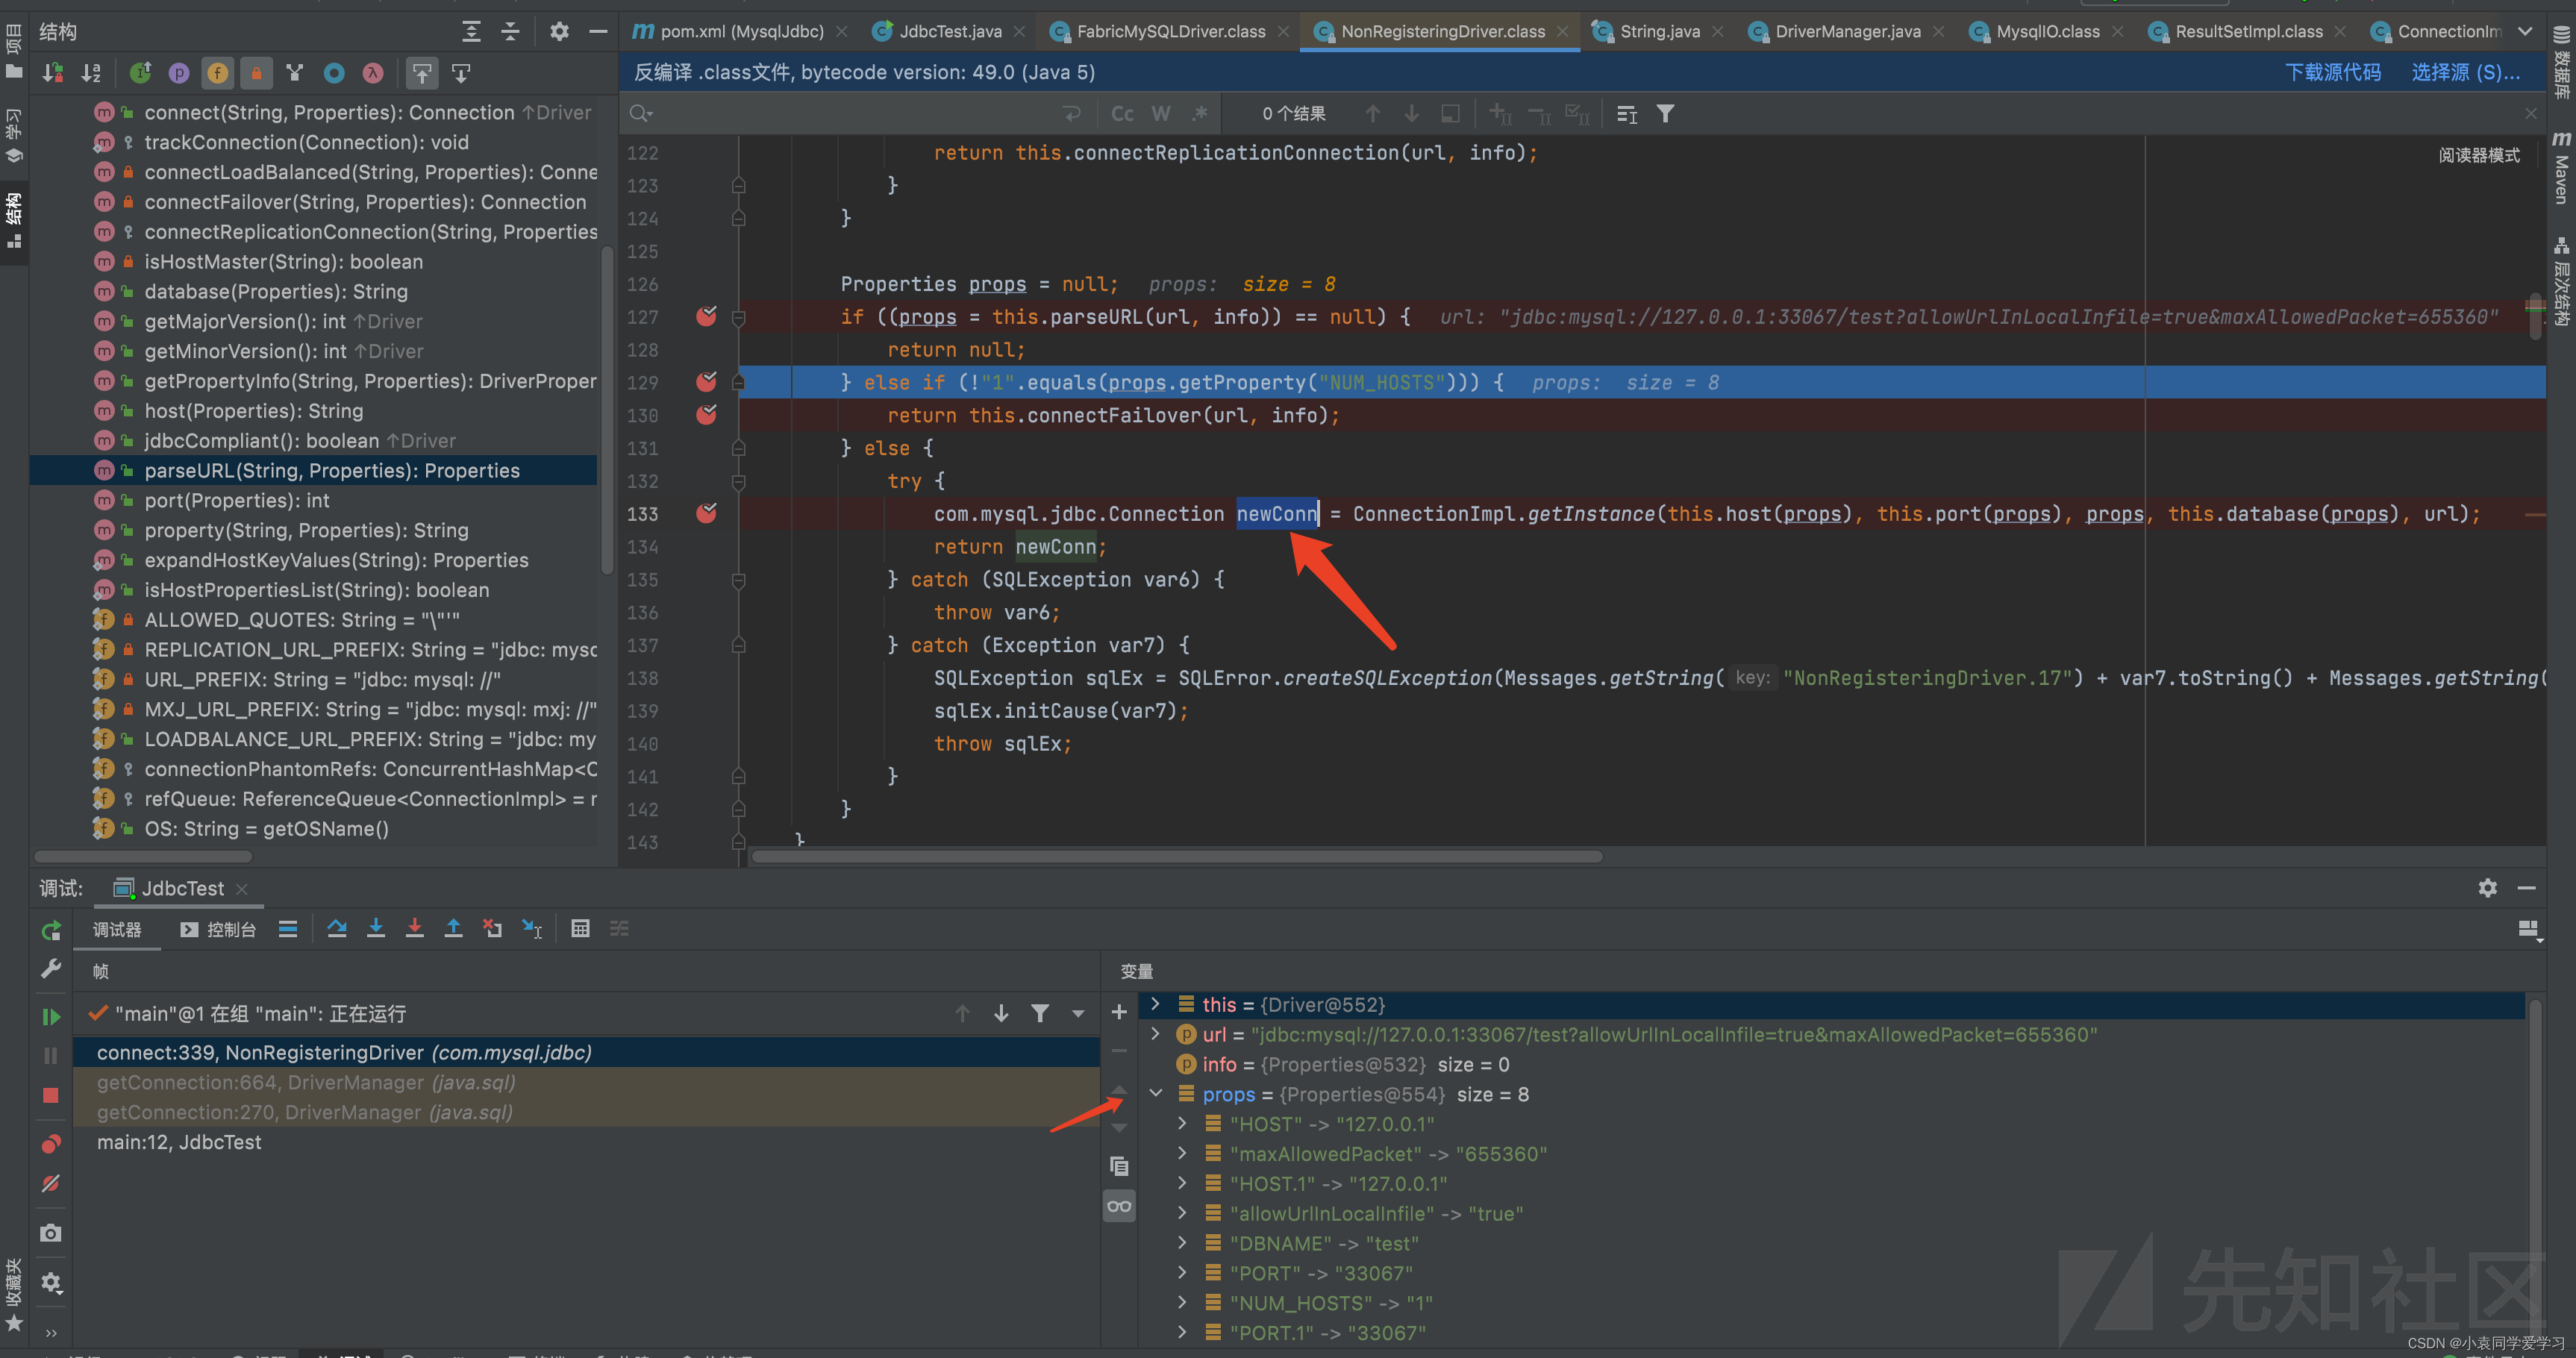View breakpoints icon in debug sidebar
This screenshot has height=1358, width=2576.
pos(51,1144)
